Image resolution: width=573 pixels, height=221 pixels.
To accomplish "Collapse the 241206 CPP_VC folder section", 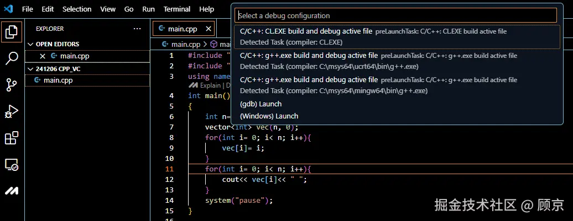I will [x=30, y=69].
